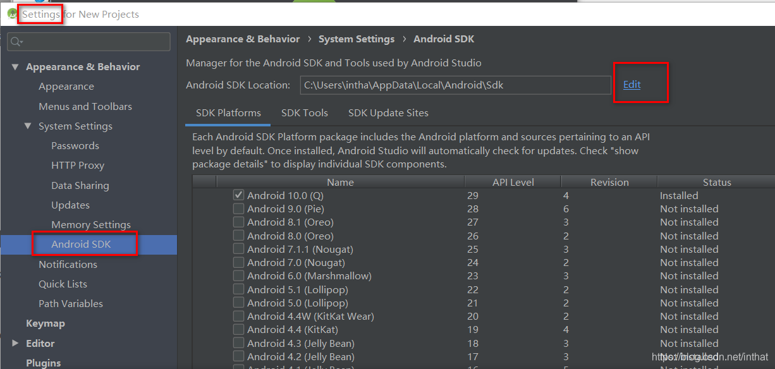
Task: Click Not installed status for Android 4.4 (KitKat)
Action: click(x=689, y=330)
